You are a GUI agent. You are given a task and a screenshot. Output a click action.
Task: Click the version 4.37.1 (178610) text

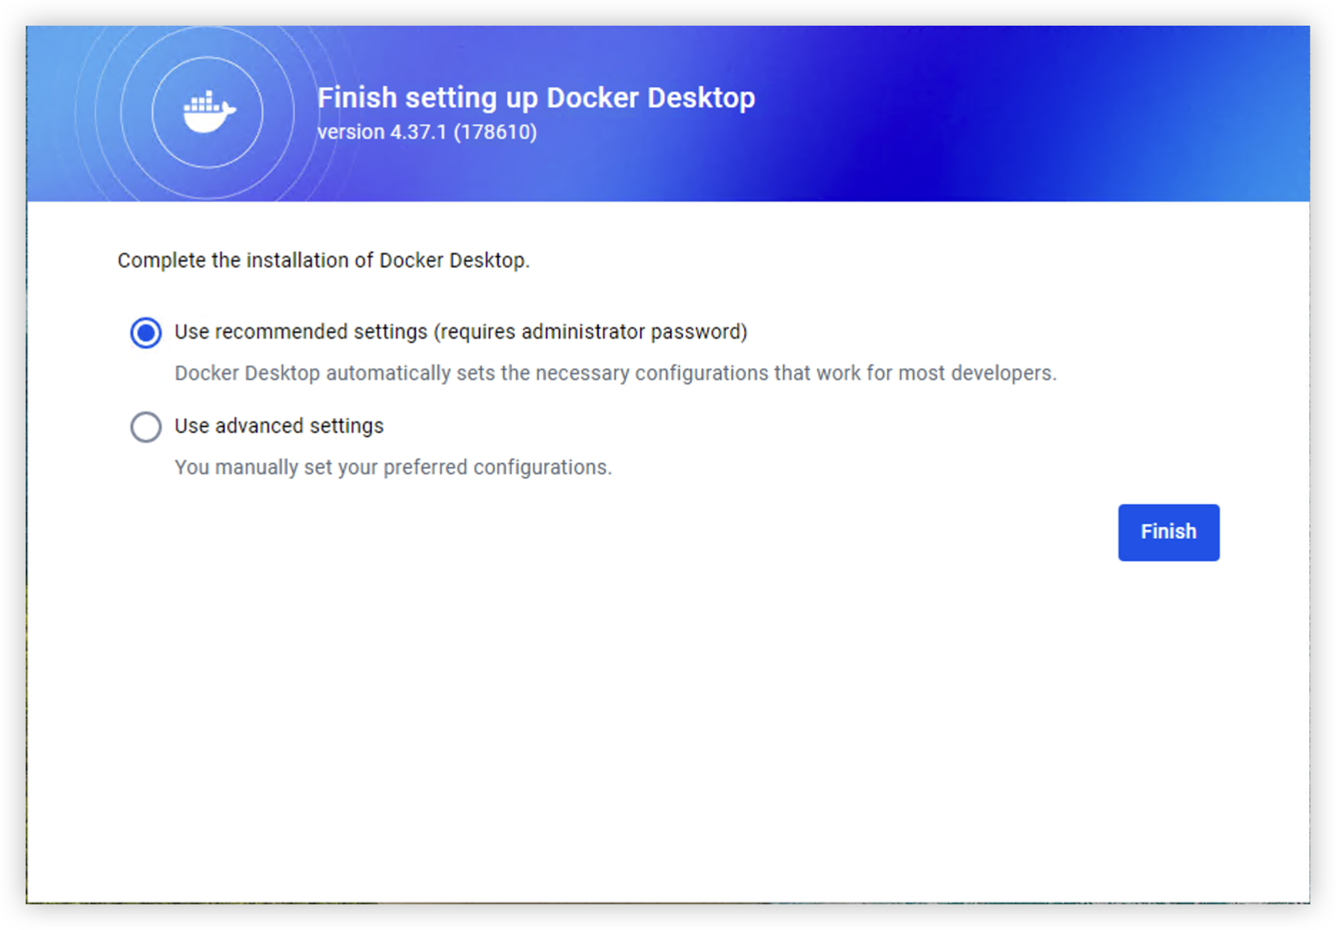(x=427, y=132)
